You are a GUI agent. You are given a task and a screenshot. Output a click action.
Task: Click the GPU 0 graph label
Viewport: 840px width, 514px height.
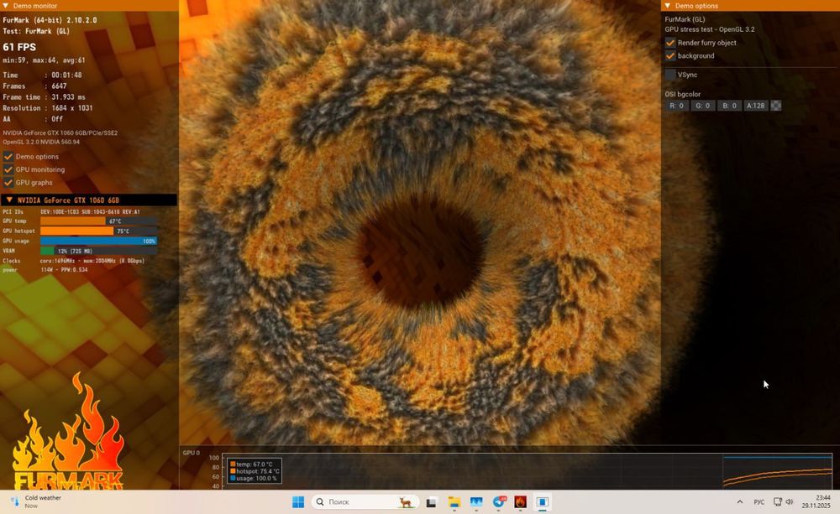192,453
